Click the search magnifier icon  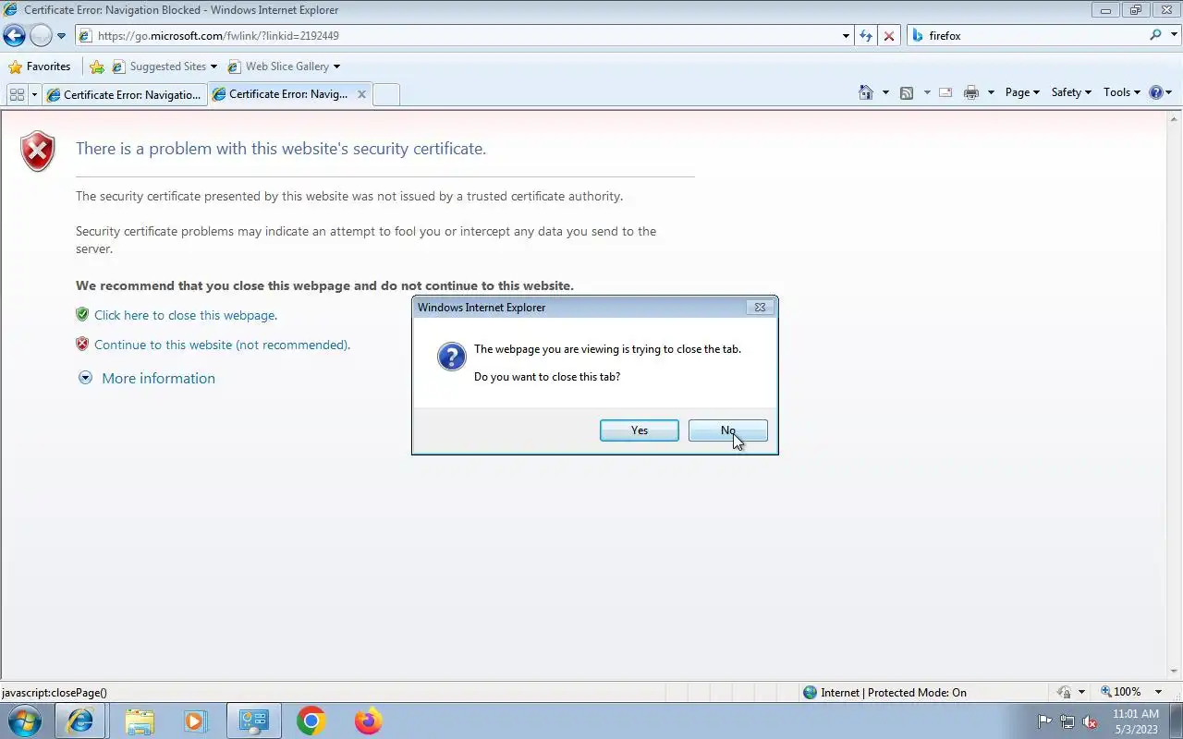[x=1155, y=35]
